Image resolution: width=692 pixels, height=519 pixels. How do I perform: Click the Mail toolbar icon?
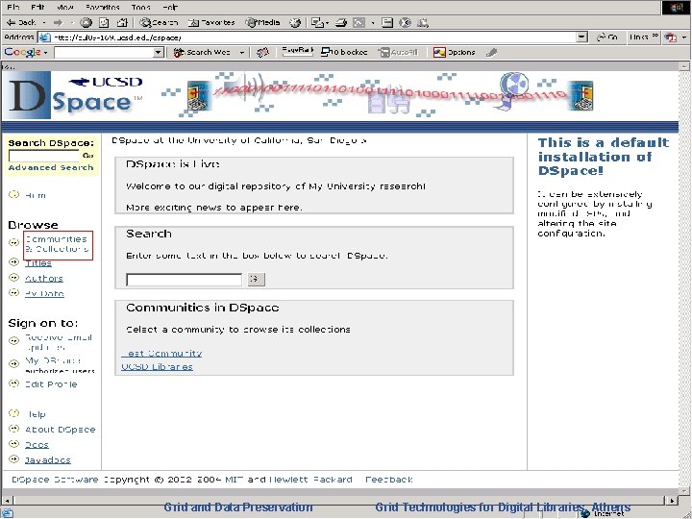point(318,23)
